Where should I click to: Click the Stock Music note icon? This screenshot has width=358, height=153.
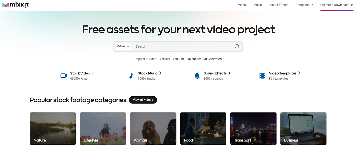[131, 76]
